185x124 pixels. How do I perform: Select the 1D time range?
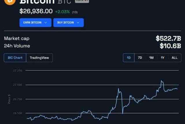129,58
